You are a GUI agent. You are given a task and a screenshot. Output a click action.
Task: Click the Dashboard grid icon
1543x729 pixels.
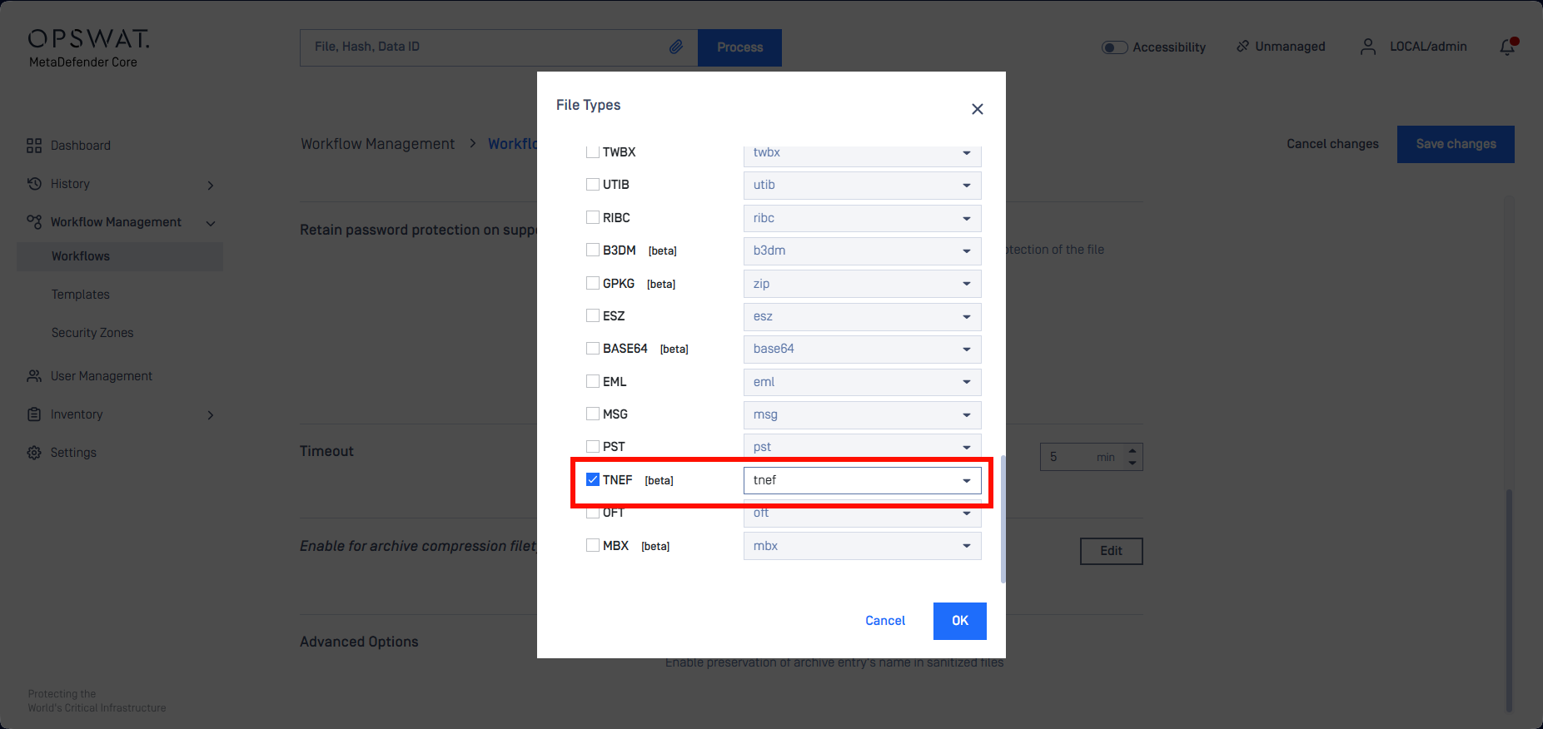point(34,146)
